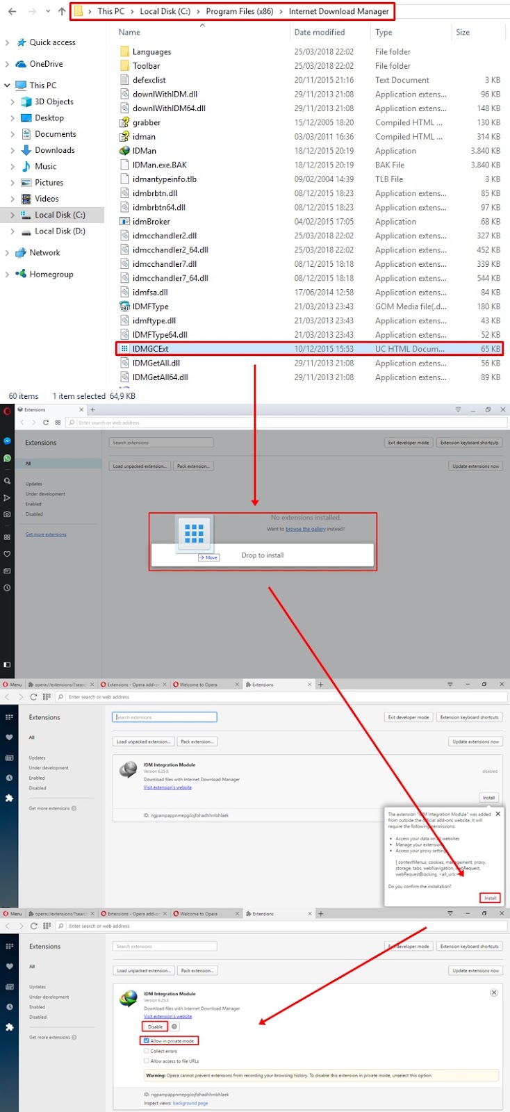The height and width of the screenshot is (1112, 510).
Task: Open WhatsApp in the Opera sidebar
Action: (x=7, y=458)
